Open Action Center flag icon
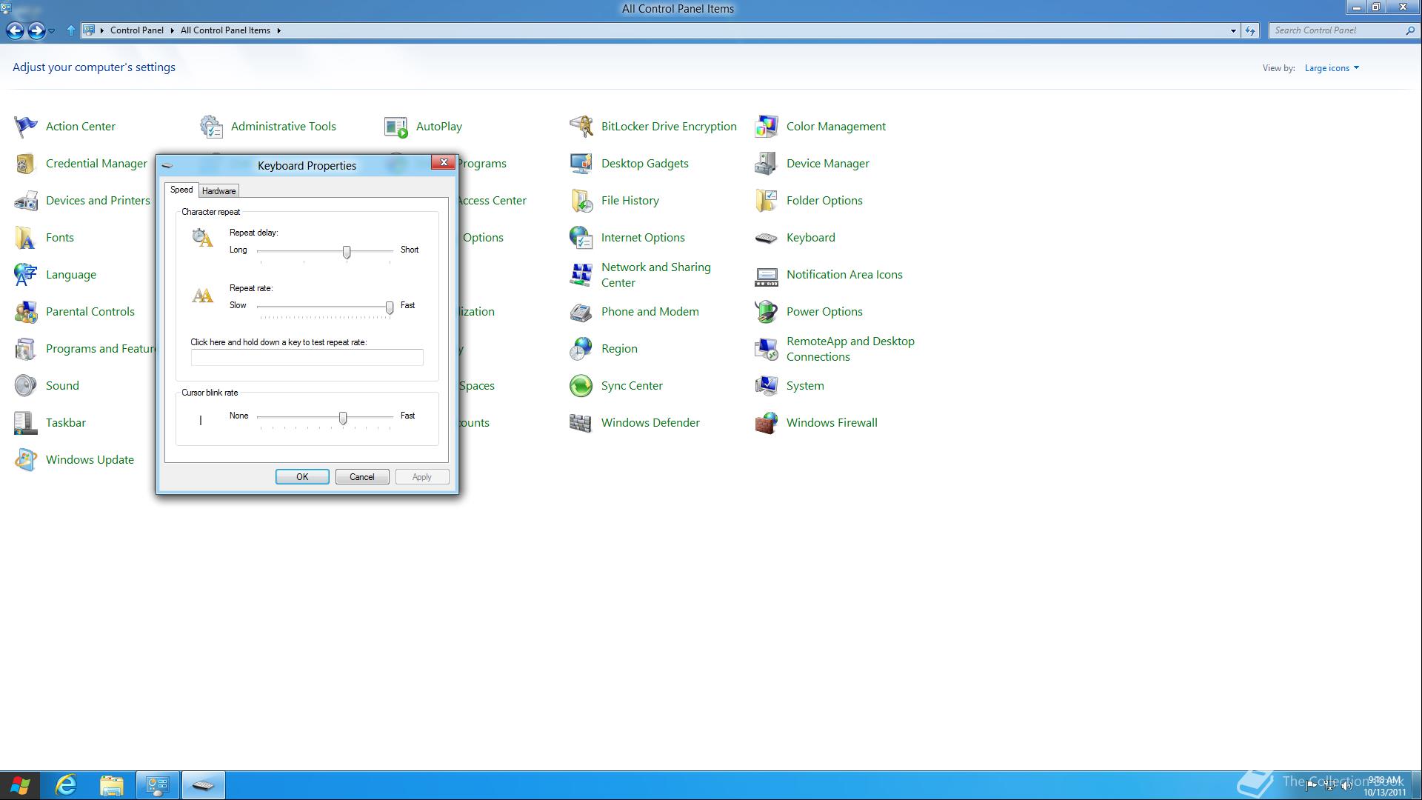This screenshot has height=800, width=1422. (26, 127)
